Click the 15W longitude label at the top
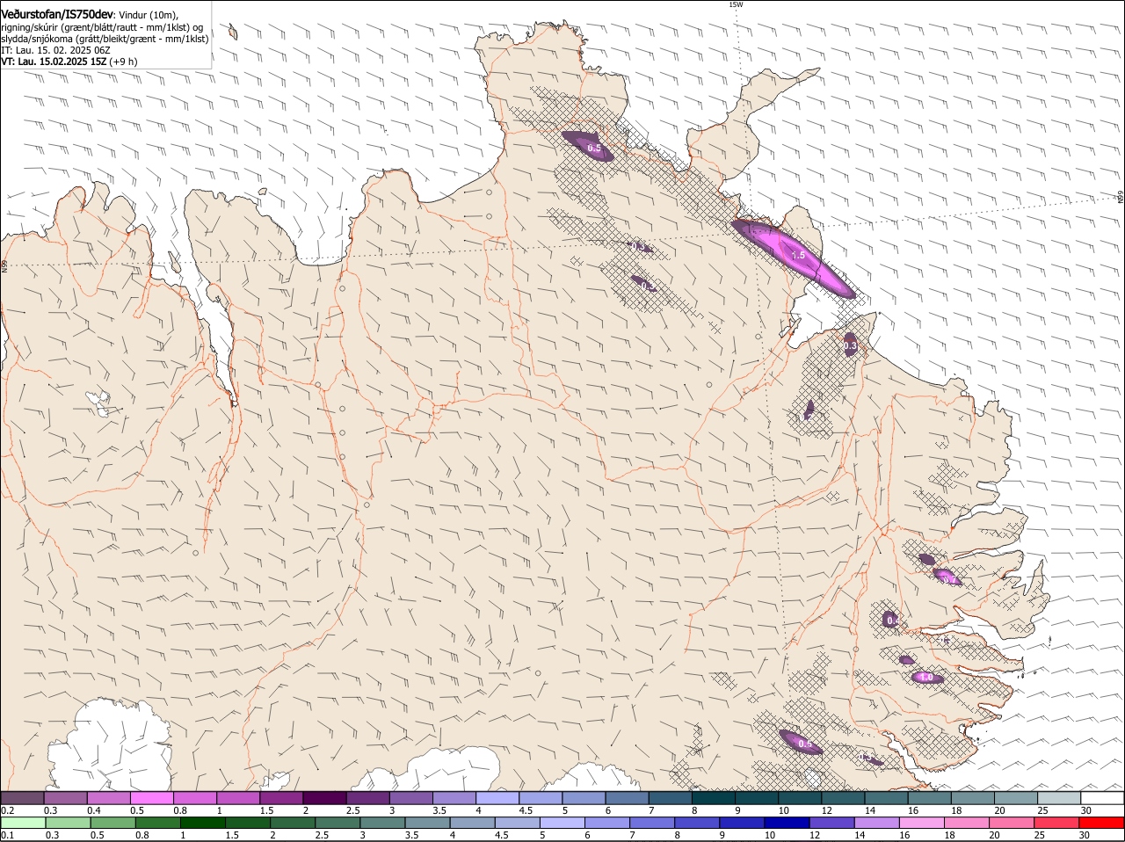Image resolution: width=1125 pixels, height=842 pixels. click(x=736, y=4)
